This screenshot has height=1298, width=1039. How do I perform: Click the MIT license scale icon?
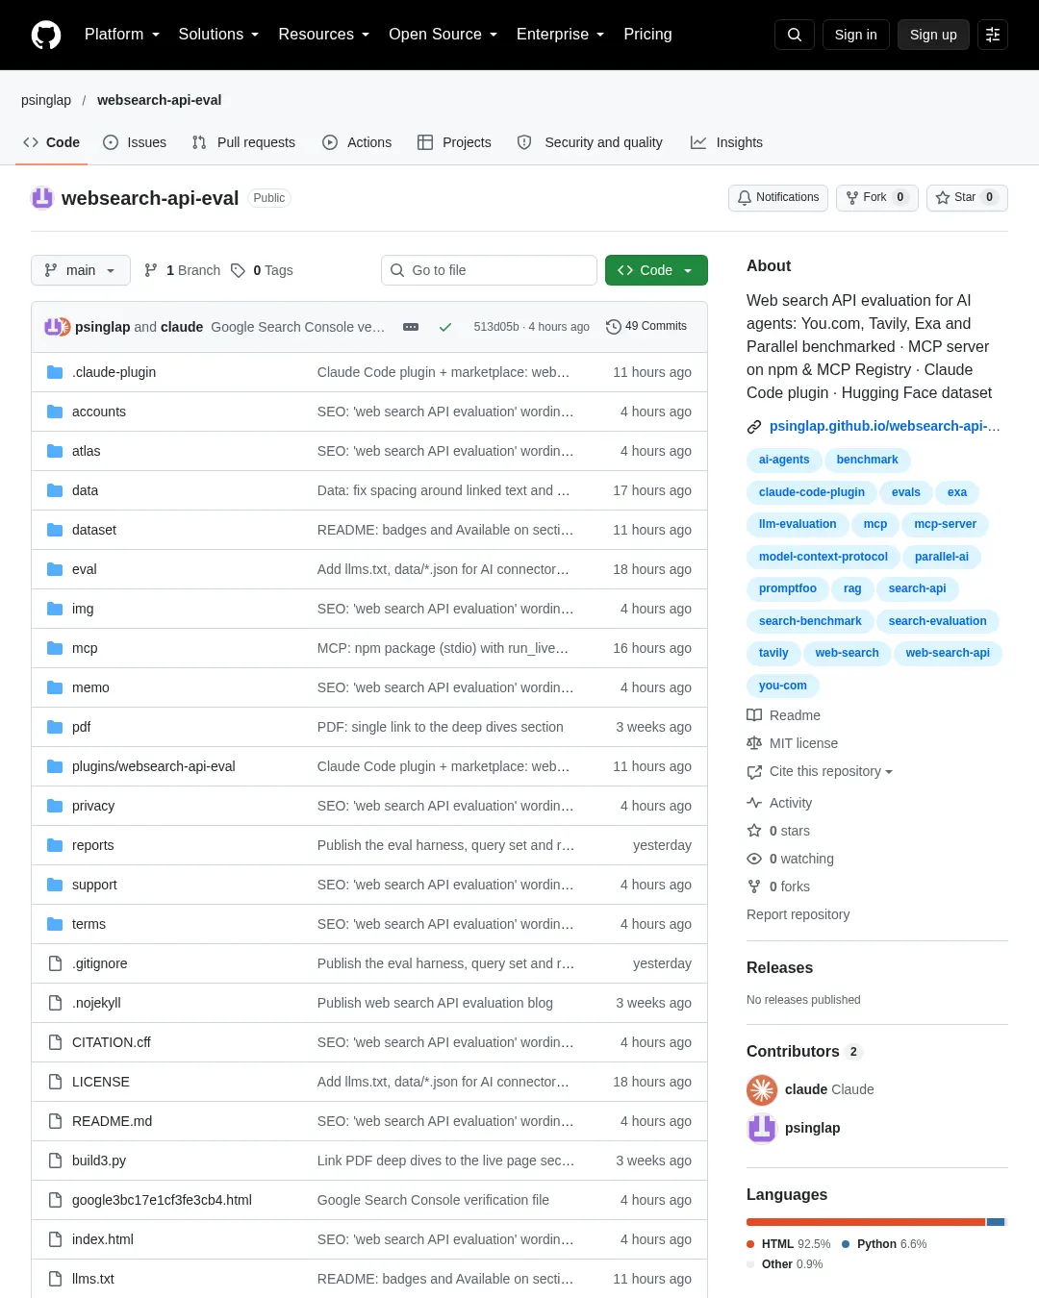tap(754, 743)
